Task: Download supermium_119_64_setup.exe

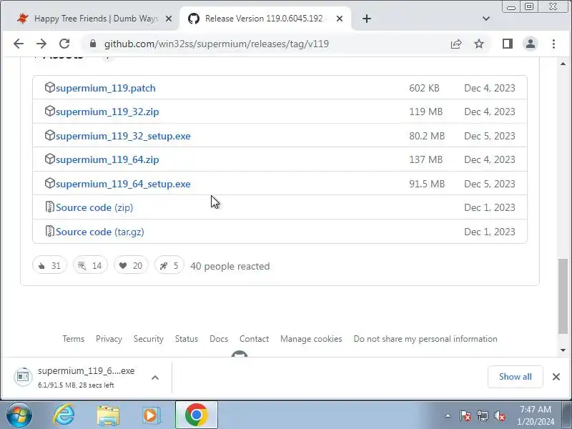Action: pyautogui.click(x=123, y=184)
